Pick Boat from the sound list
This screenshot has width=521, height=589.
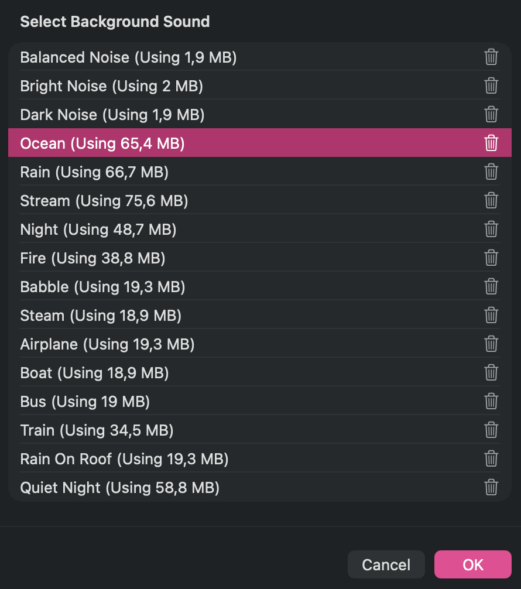[260, 372]
